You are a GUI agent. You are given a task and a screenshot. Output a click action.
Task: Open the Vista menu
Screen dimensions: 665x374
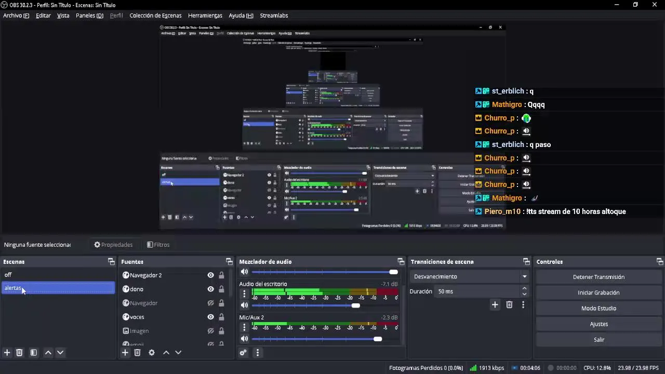pos(63,16)
